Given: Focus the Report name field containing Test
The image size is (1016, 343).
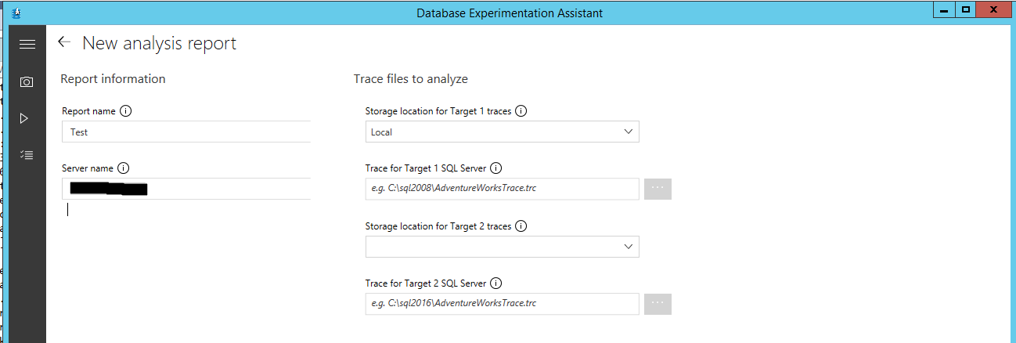Looking at the screenshot, I should [186, 132].
